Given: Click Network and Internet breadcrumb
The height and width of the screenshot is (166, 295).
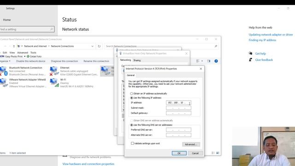Looking at the screenshot, I should [x=35, y=46].
